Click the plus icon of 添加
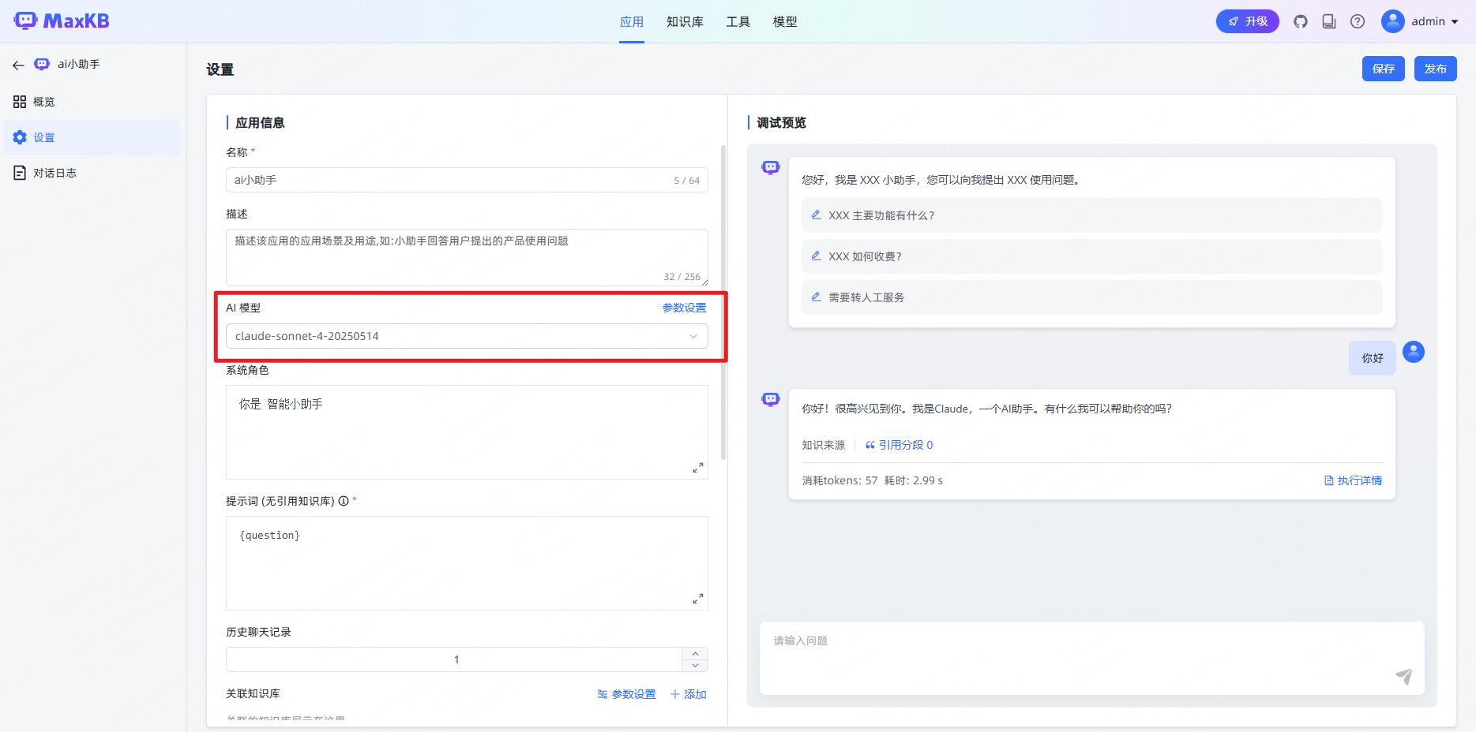 click(675, 694)
